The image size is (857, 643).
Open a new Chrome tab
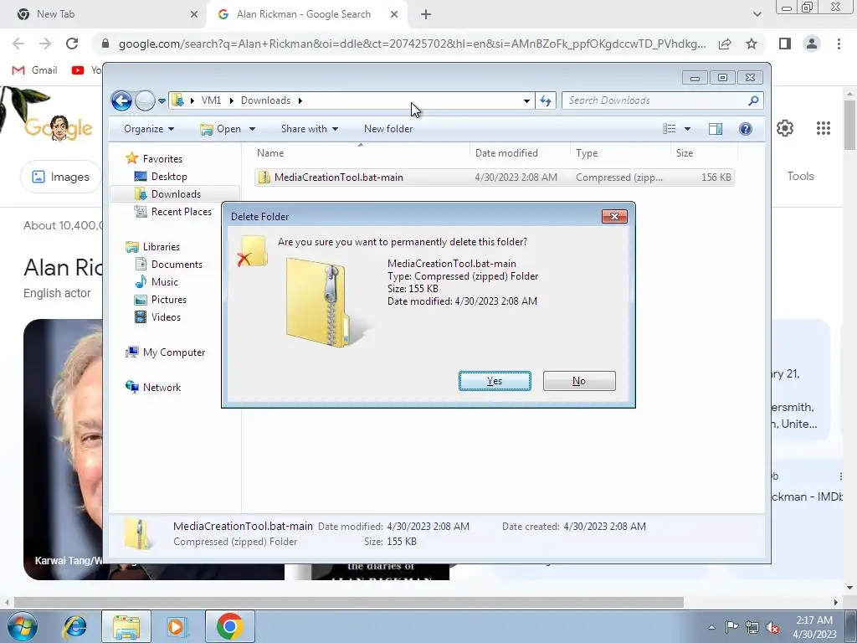pos(426,14)
